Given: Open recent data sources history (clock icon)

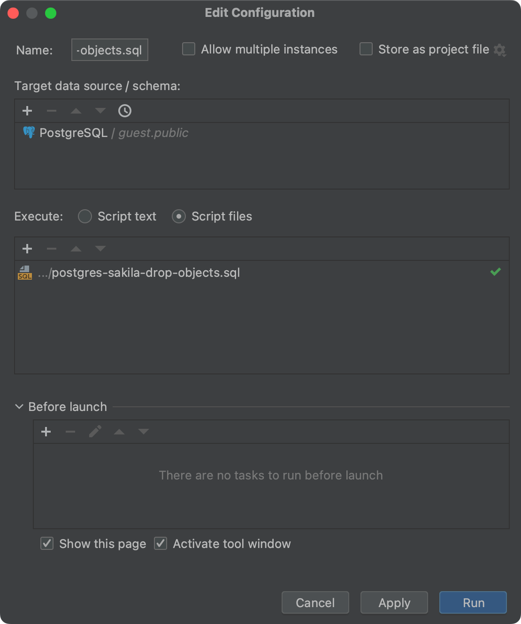Looking at the screenshot, I should (124, 111).
